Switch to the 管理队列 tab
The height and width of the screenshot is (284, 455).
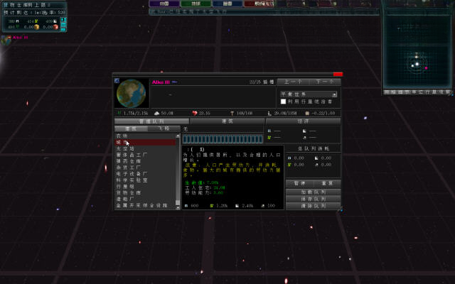151,121
